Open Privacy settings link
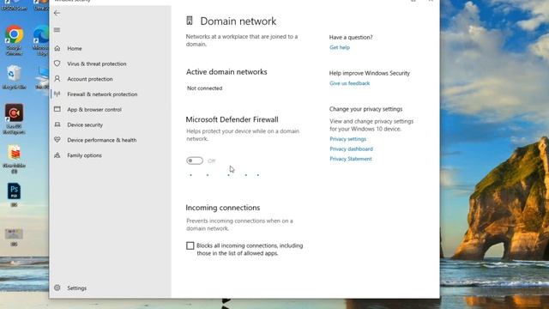 347,139
